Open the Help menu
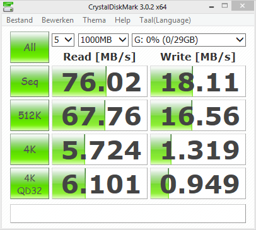This screenshot has height=230, width=256. click(122, 20)
